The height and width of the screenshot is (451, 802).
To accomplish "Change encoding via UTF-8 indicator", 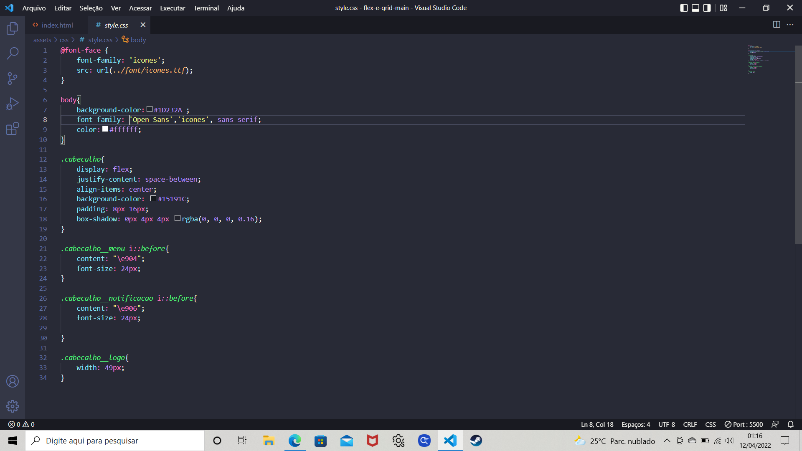I will pyautogui.click(x=666, y=424).
